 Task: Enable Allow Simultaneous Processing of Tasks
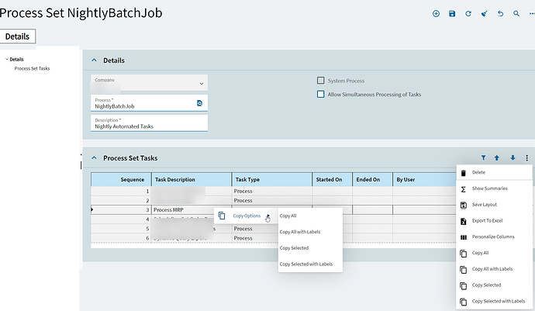[321, 95]
